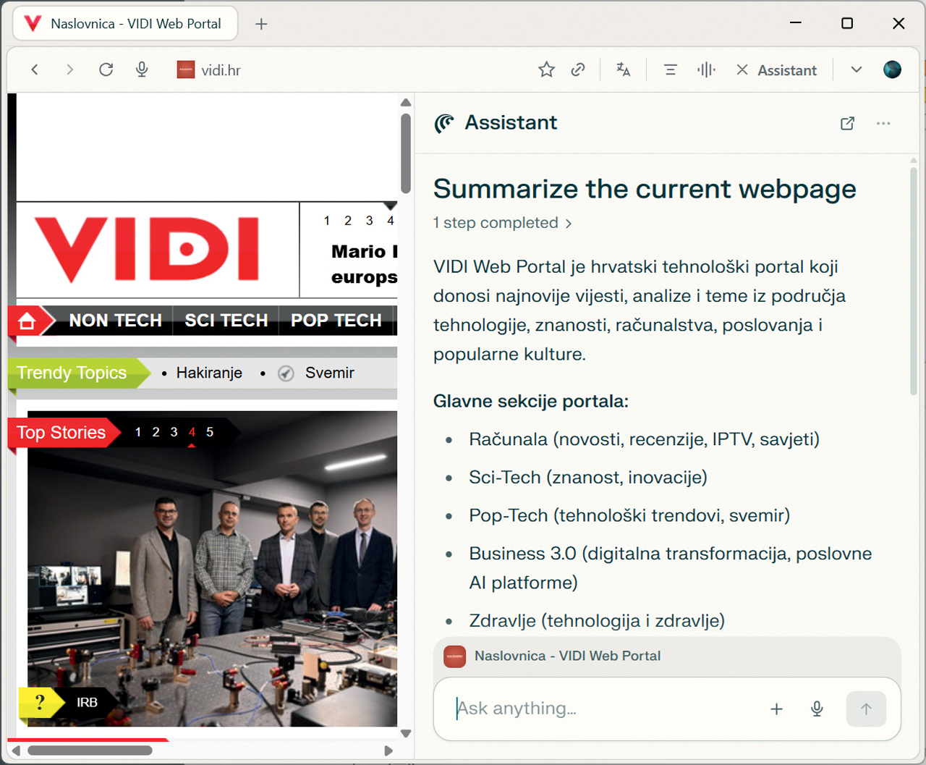Open the Hakiranje trendy topic
The width and height of the screenshot is (926, 765).
pos(209,373)
